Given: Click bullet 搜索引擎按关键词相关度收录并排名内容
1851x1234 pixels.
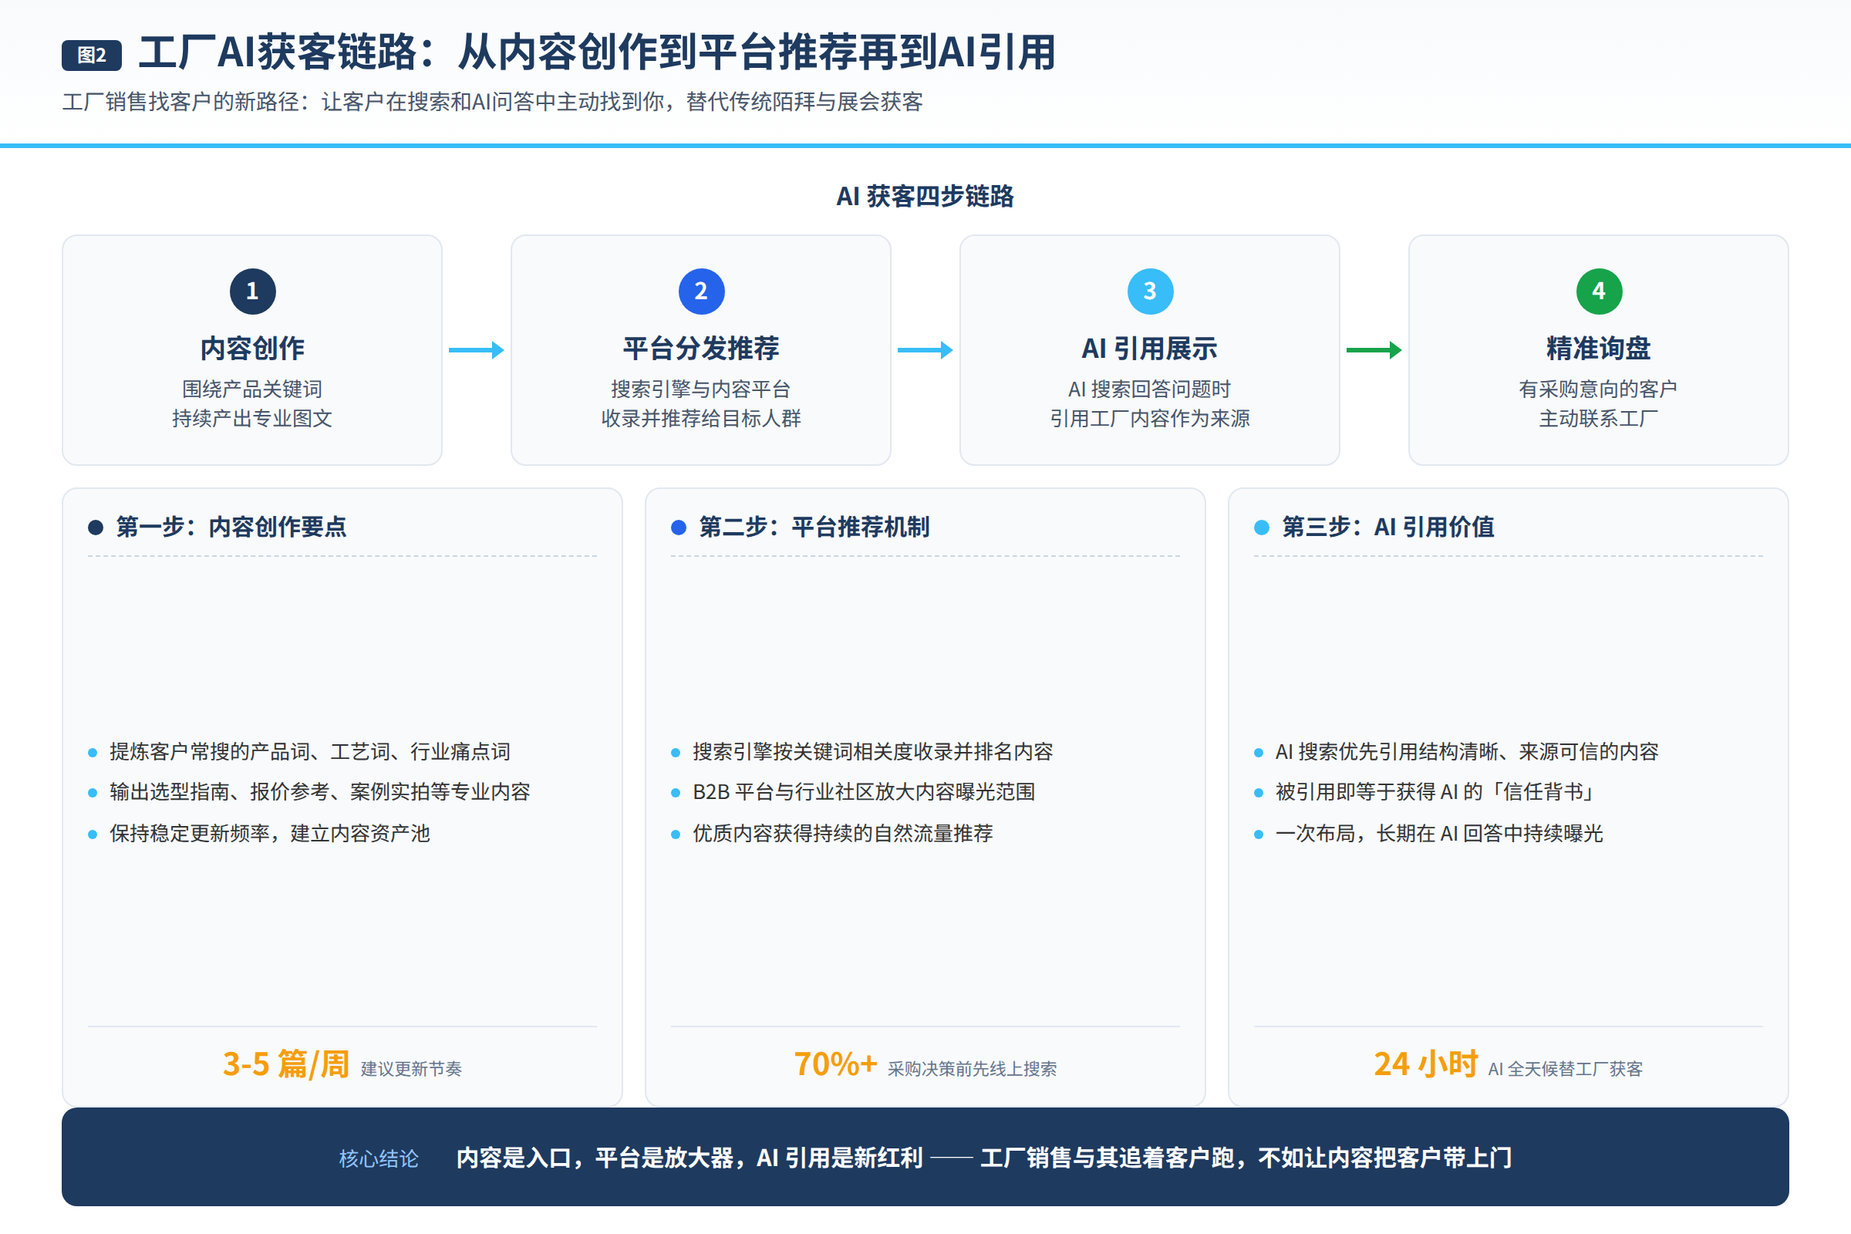Looking at the screenshot, I should (x=873, y=751).
